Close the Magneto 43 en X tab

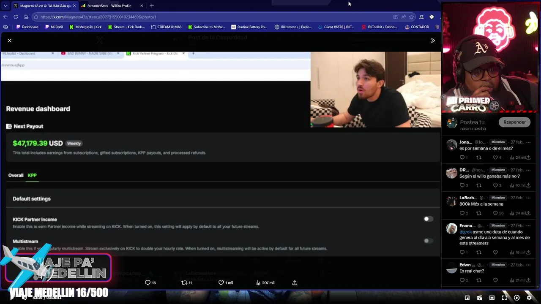tap(74, 5)
